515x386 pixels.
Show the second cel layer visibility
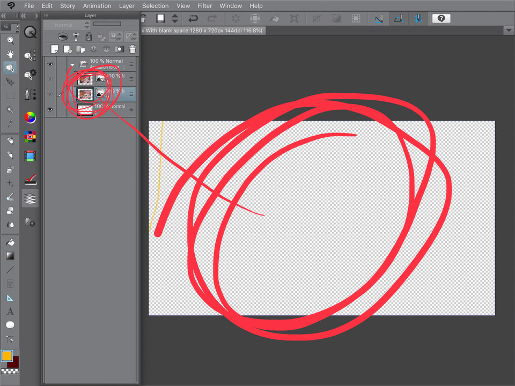tap(50, 94)
